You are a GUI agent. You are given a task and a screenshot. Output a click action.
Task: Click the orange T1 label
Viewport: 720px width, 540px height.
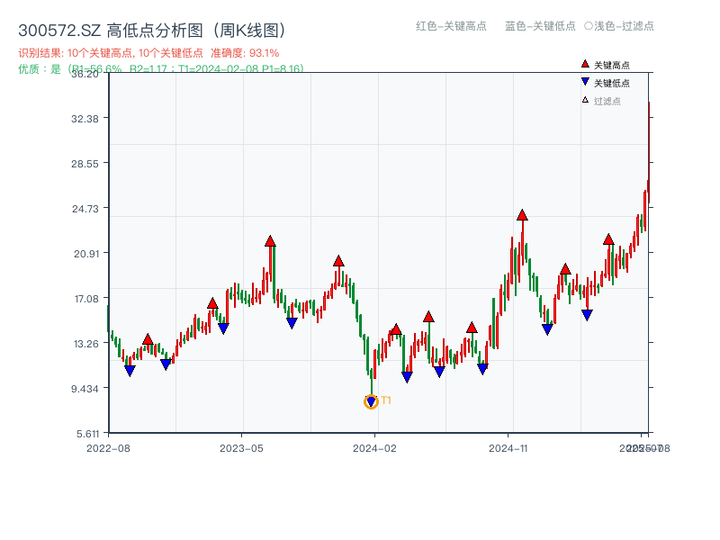tap(386, 400)
